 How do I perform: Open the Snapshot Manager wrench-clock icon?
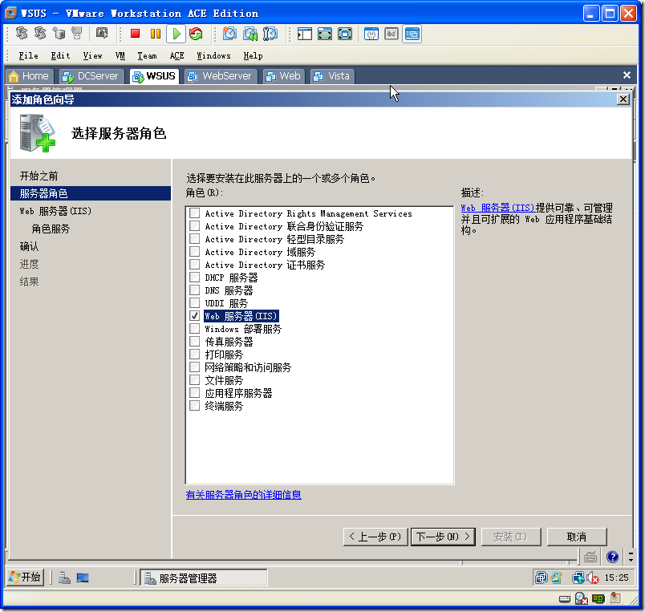(x=270, y=34)
